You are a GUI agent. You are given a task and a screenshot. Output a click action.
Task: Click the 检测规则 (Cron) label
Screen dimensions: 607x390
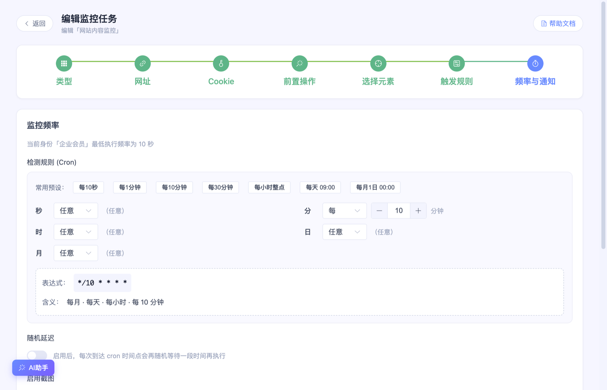52,162
